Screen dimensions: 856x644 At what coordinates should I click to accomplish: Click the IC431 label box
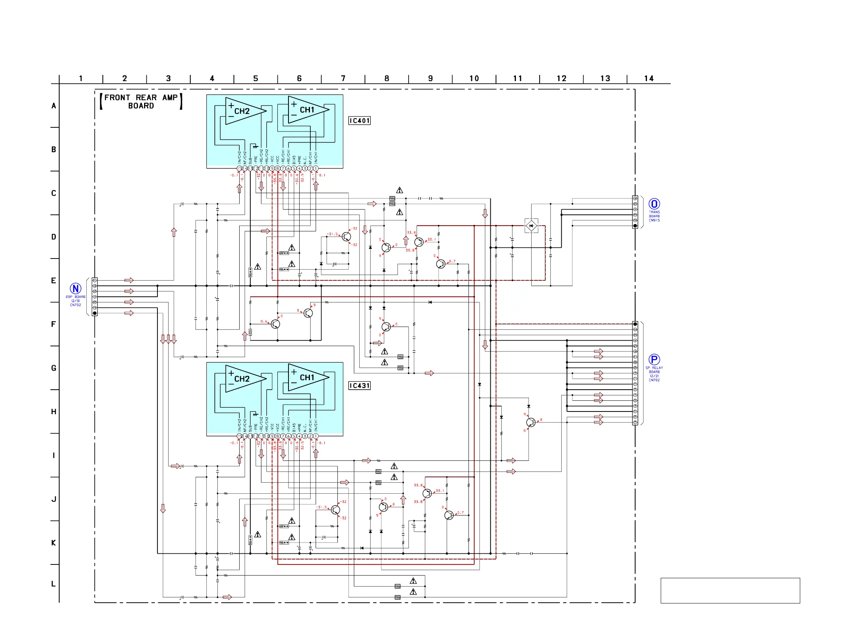tap(359, 386)
